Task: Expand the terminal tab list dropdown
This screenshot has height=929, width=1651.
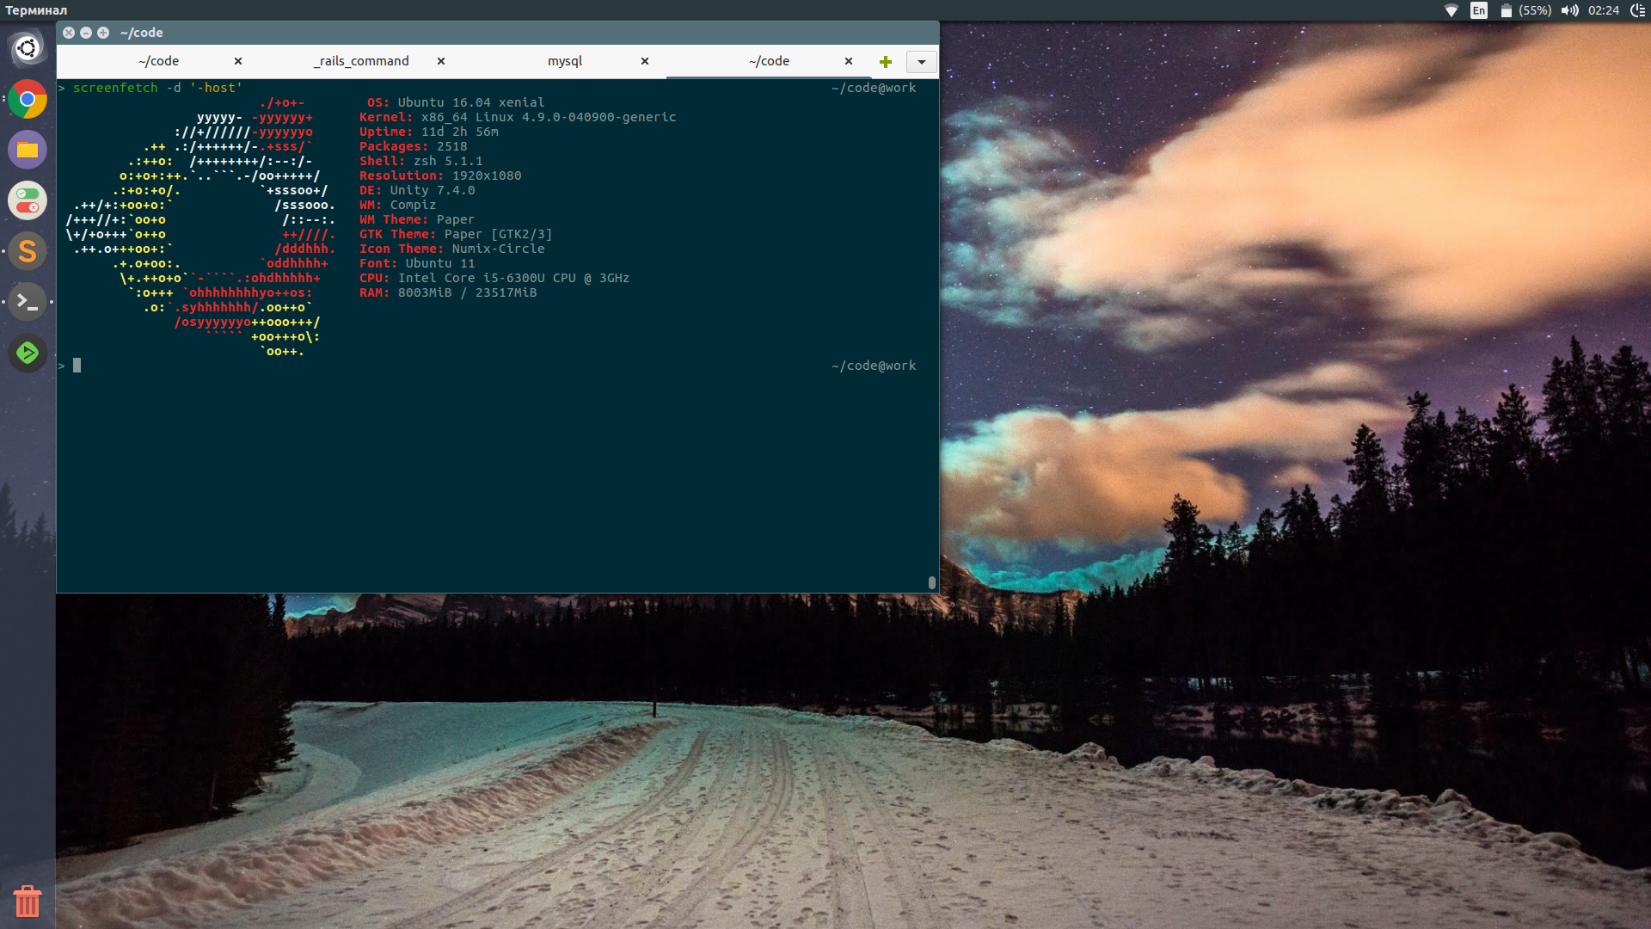Action: coord(921,62)
